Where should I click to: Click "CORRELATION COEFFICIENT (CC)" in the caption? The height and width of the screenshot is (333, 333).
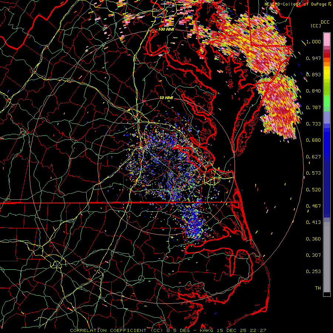click(x=116, y=330)
